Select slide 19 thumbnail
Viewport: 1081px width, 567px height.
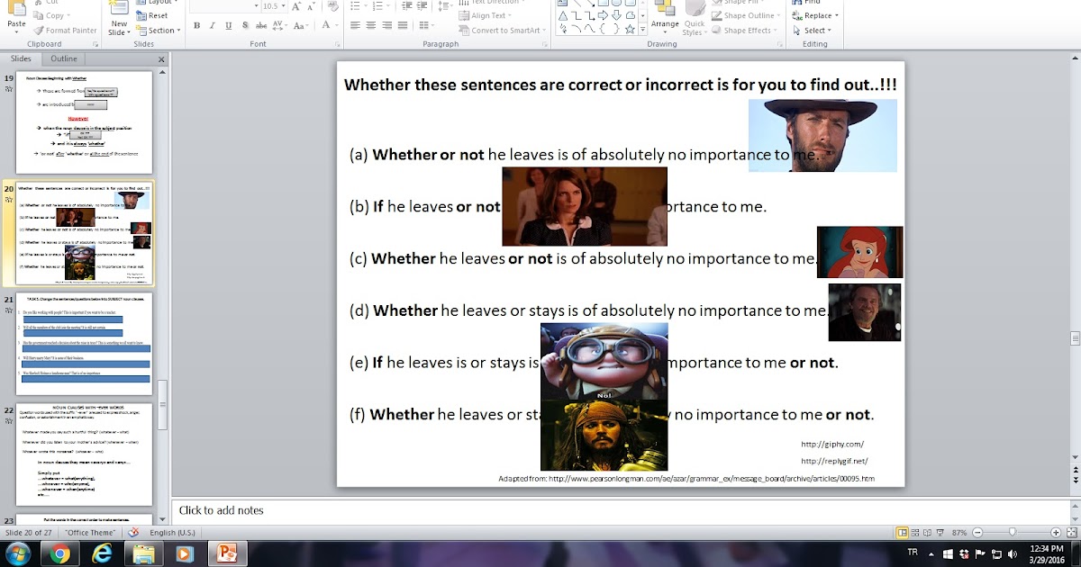tap(84, 123)
